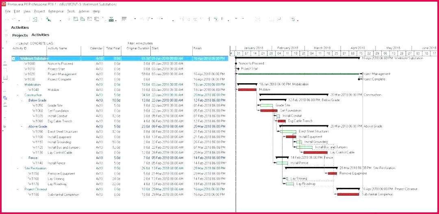
Task: Collapse the Site Restoration band
Action: 17,169
